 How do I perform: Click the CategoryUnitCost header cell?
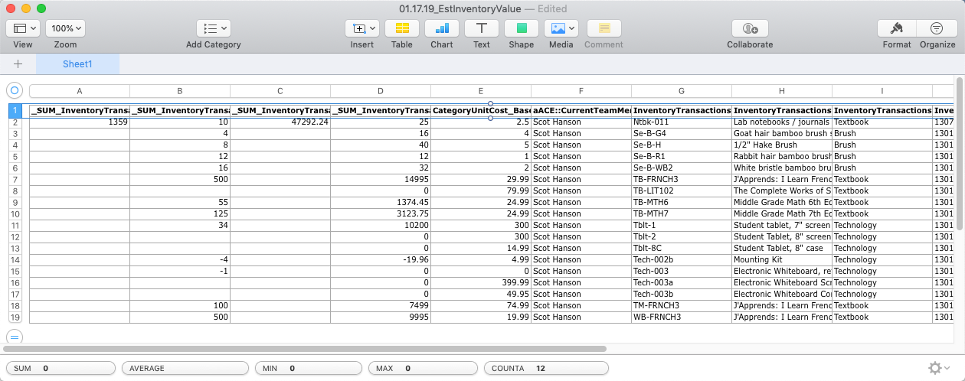coord(481,110)
